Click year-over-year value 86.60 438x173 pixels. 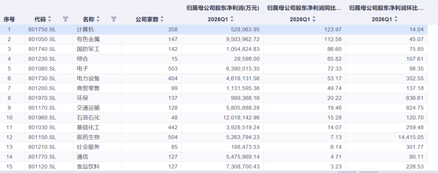(334, 49)
